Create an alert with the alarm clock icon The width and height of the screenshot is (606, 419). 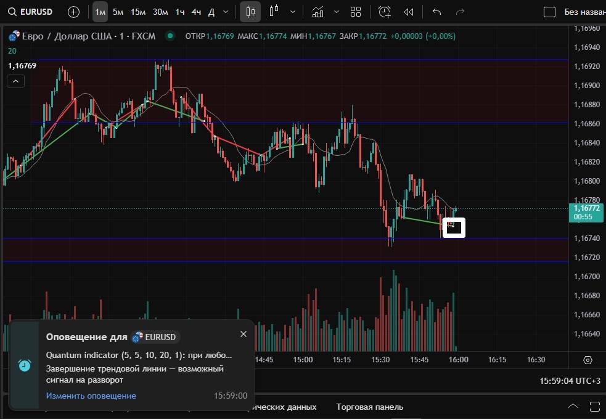coord(385,12)
